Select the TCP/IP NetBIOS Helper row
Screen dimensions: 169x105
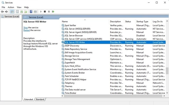tap(113, 80)
